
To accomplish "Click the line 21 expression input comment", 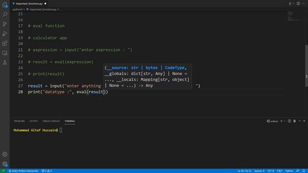I will [80, 50].
